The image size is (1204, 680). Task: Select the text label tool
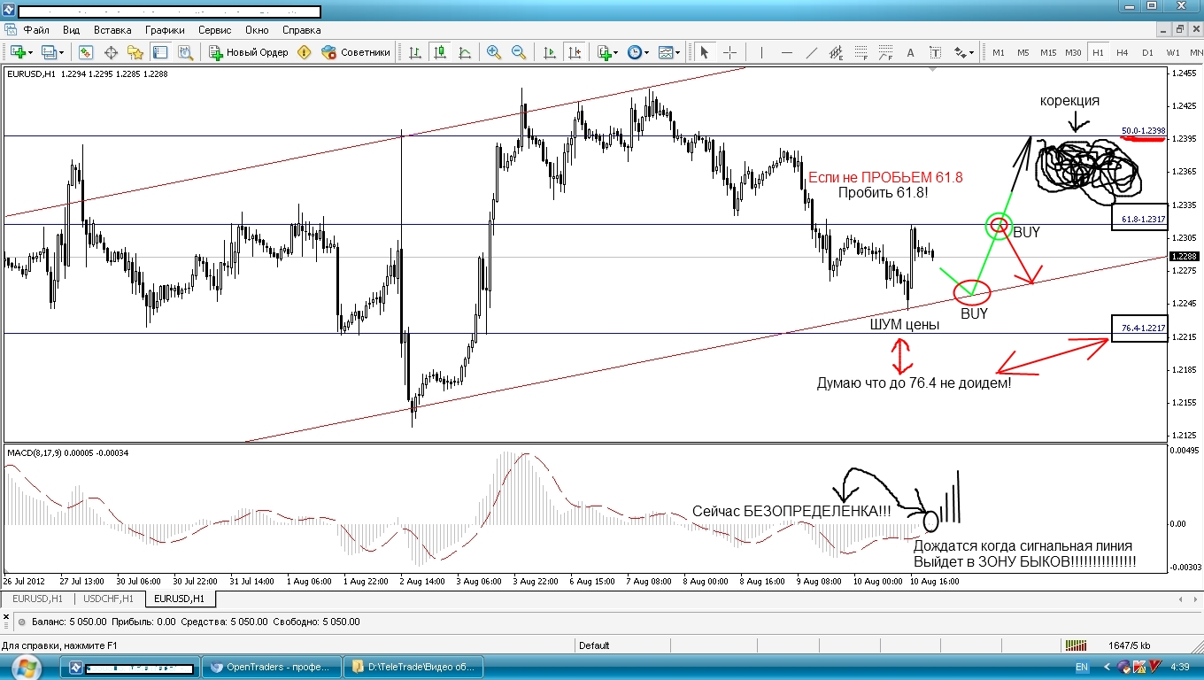(935, 52)
